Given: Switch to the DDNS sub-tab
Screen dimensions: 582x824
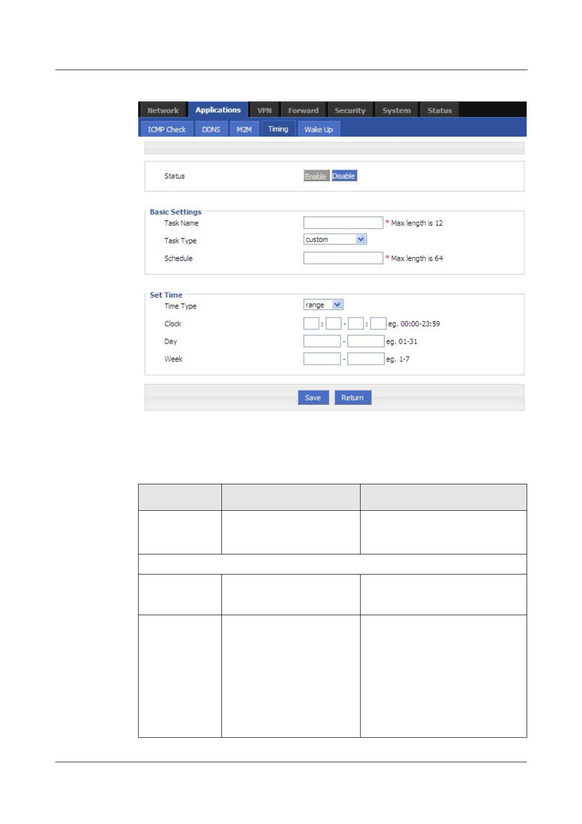Looking at the screenshot, I should point(211,129).
